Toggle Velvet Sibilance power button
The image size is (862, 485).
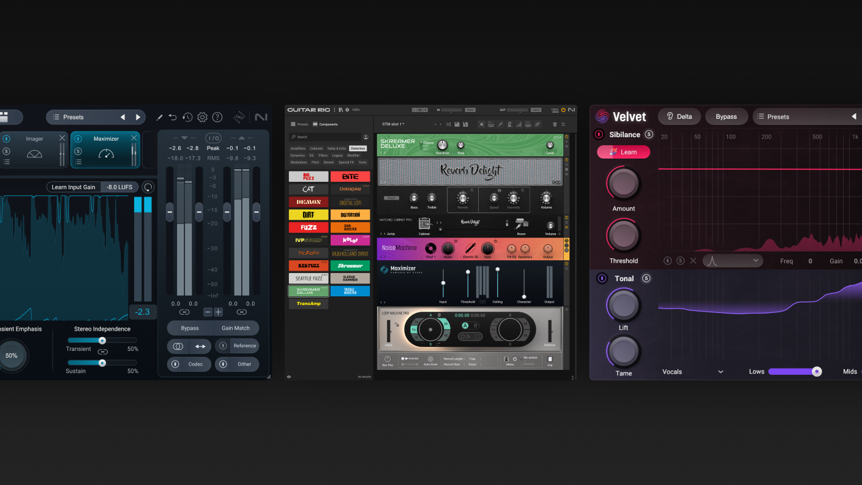click(599, 135)
